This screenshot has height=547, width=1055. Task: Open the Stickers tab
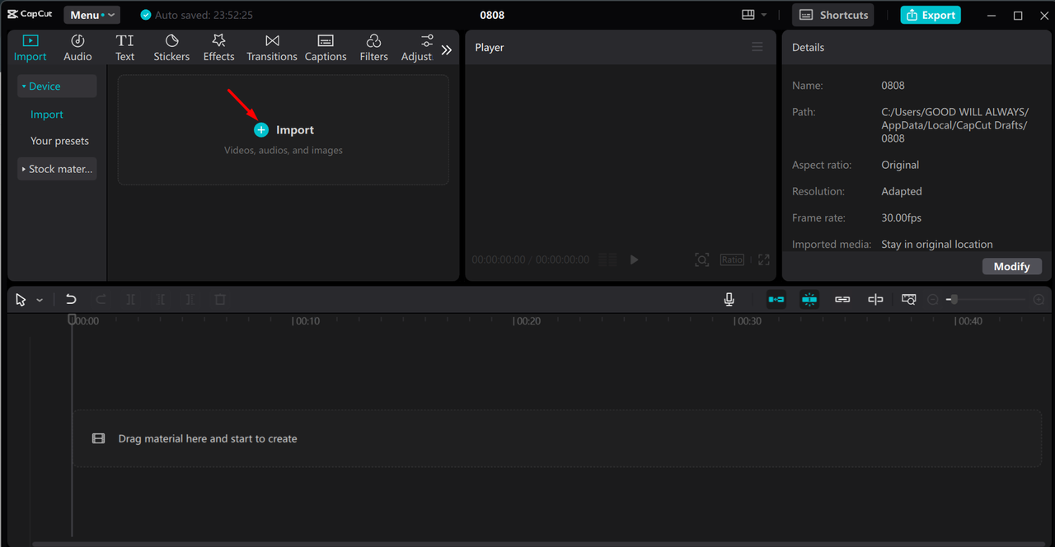point(171,48)
